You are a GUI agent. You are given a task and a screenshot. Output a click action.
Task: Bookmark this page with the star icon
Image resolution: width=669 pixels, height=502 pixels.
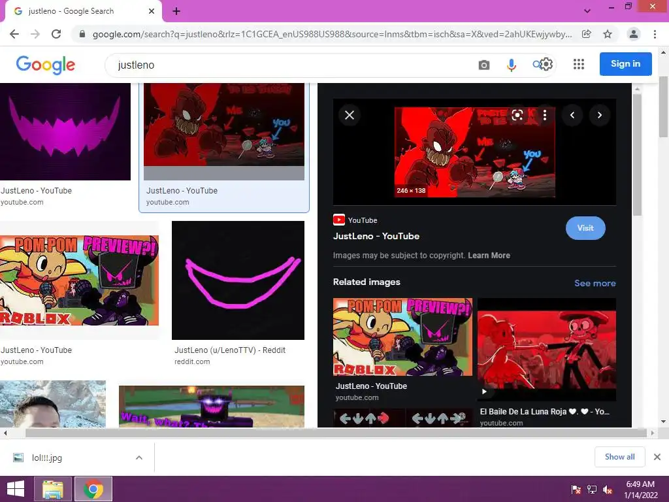point(608,34)
